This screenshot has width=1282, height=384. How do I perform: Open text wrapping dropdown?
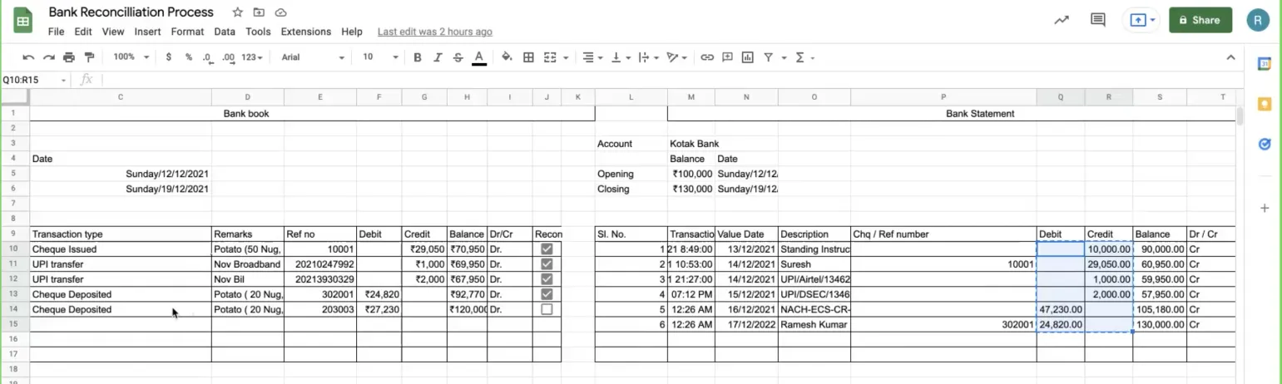[x=647, y=57]
